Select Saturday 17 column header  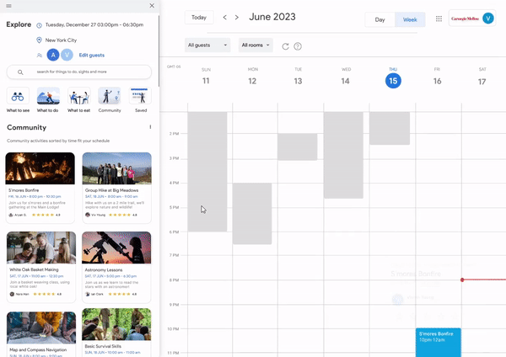coord(482,77)
